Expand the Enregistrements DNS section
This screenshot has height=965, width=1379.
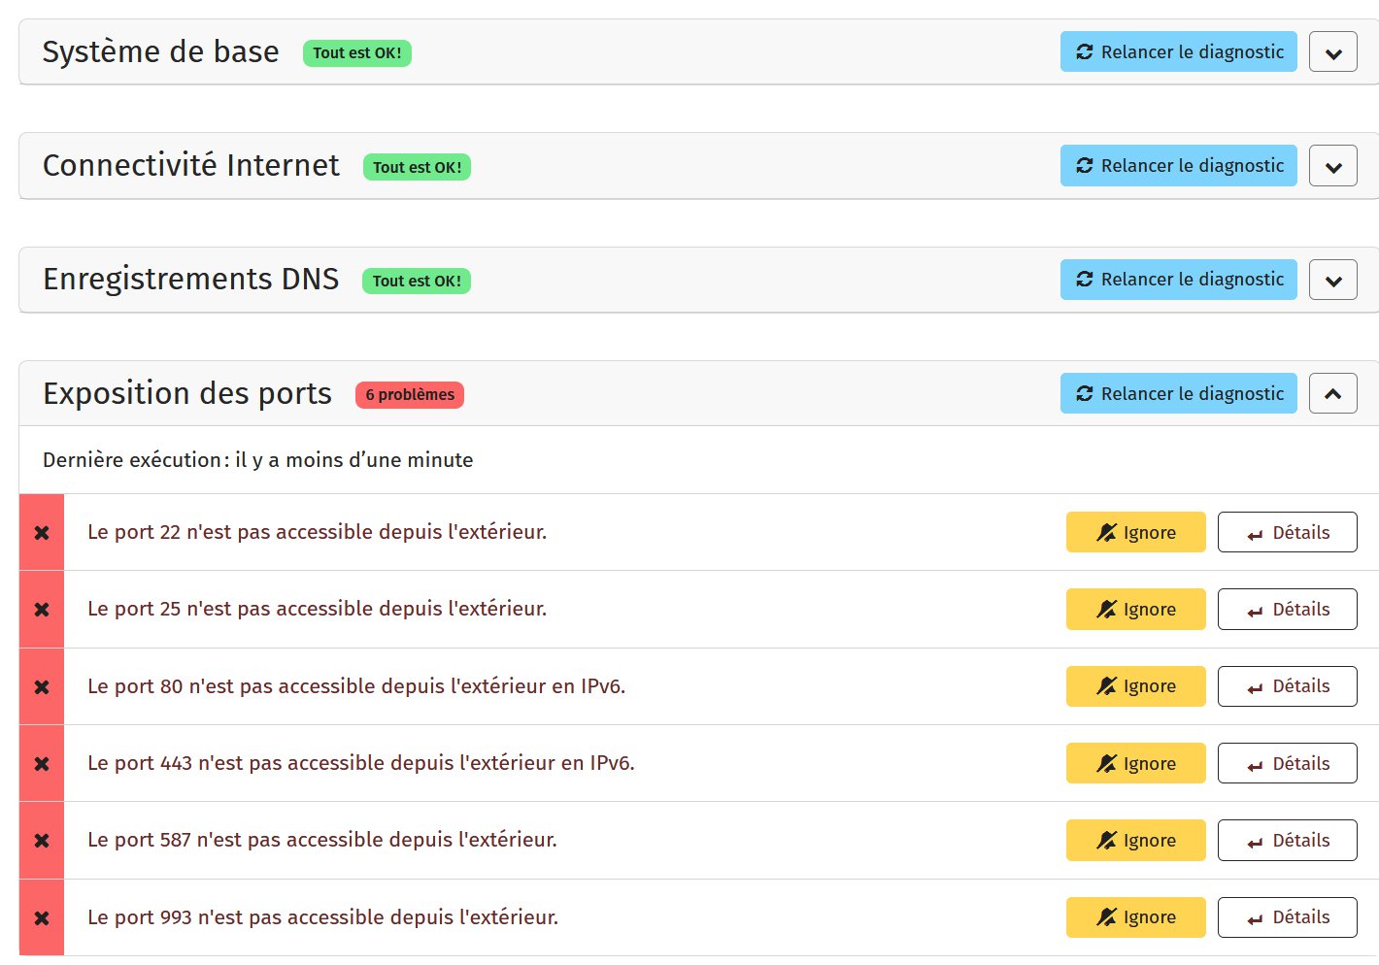coord(1332,280)
